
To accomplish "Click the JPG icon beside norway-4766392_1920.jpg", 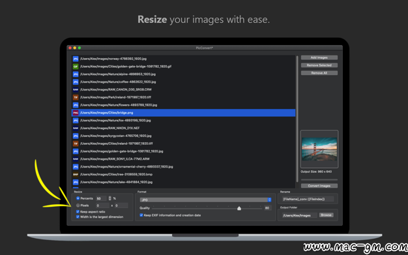I will tap(76, 59).
